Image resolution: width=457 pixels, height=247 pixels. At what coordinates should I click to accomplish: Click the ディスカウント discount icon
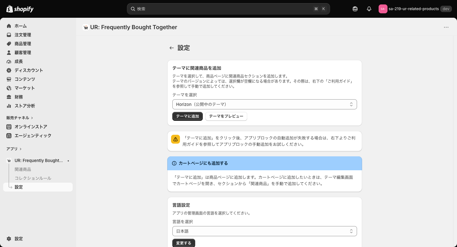pos(9,70)
